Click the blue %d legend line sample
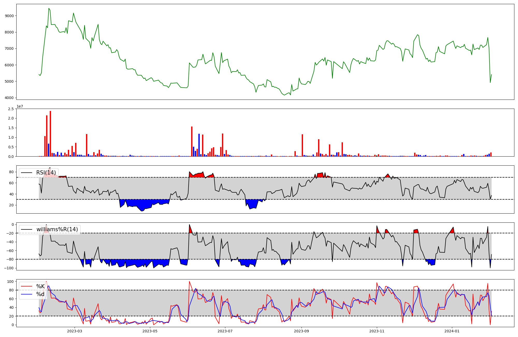518x337 pixels. pos(26,294)
